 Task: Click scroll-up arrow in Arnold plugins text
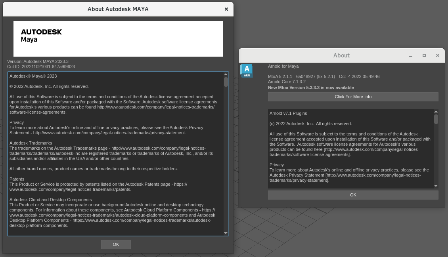(436, 112)
